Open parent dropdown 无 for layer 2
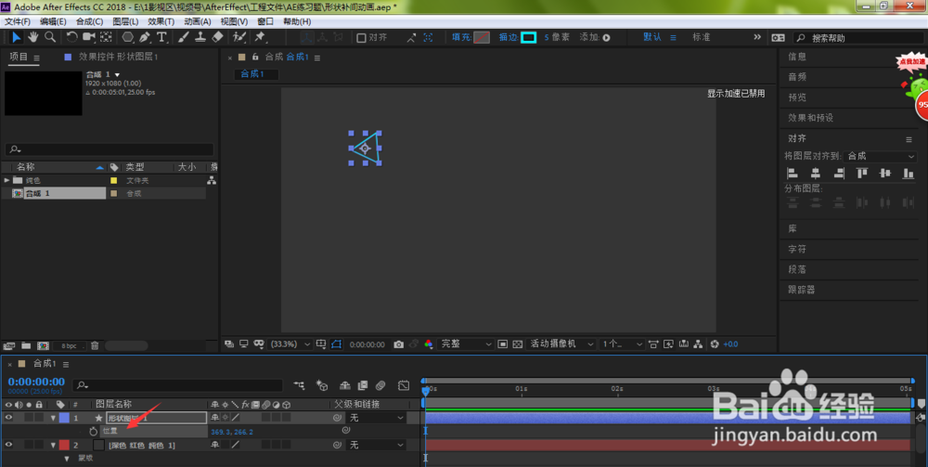This screenshot has height=467, width=928. click(377, 445)
